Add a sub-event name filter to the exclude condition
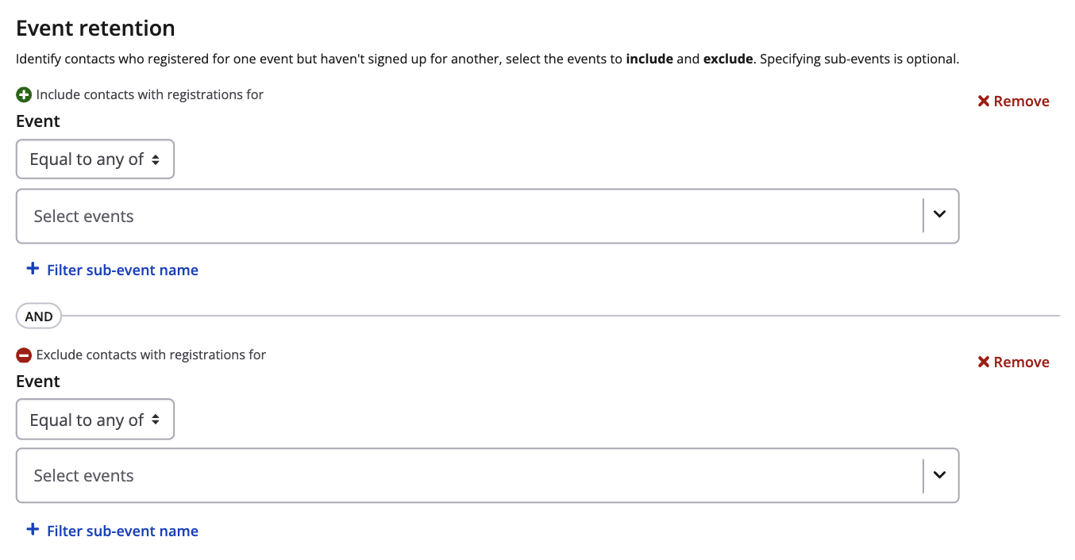Screen dimensions: 1075x560 tap(122, 531)
